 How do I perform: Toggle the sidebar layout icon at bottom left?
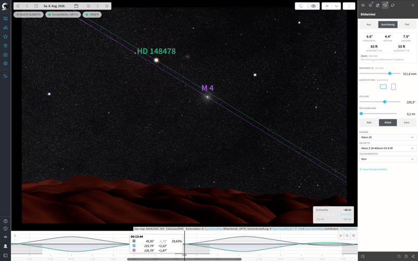(5, 256)
